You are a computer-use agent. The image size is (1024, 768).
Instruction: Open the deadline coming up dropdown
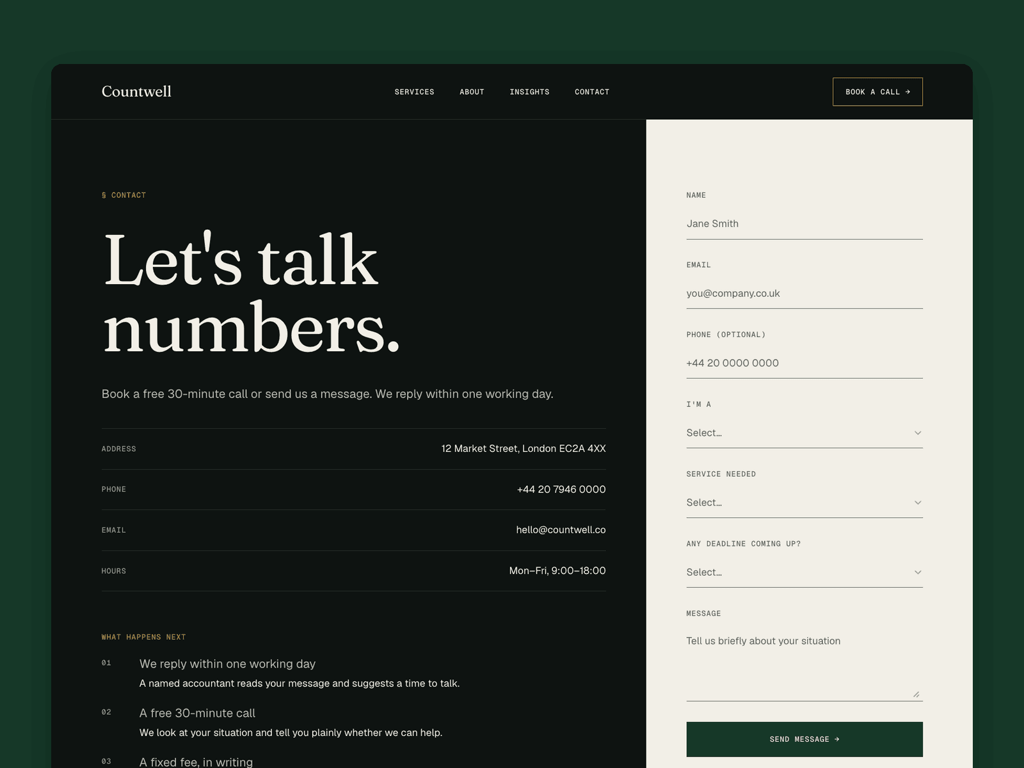pos(804,573)
